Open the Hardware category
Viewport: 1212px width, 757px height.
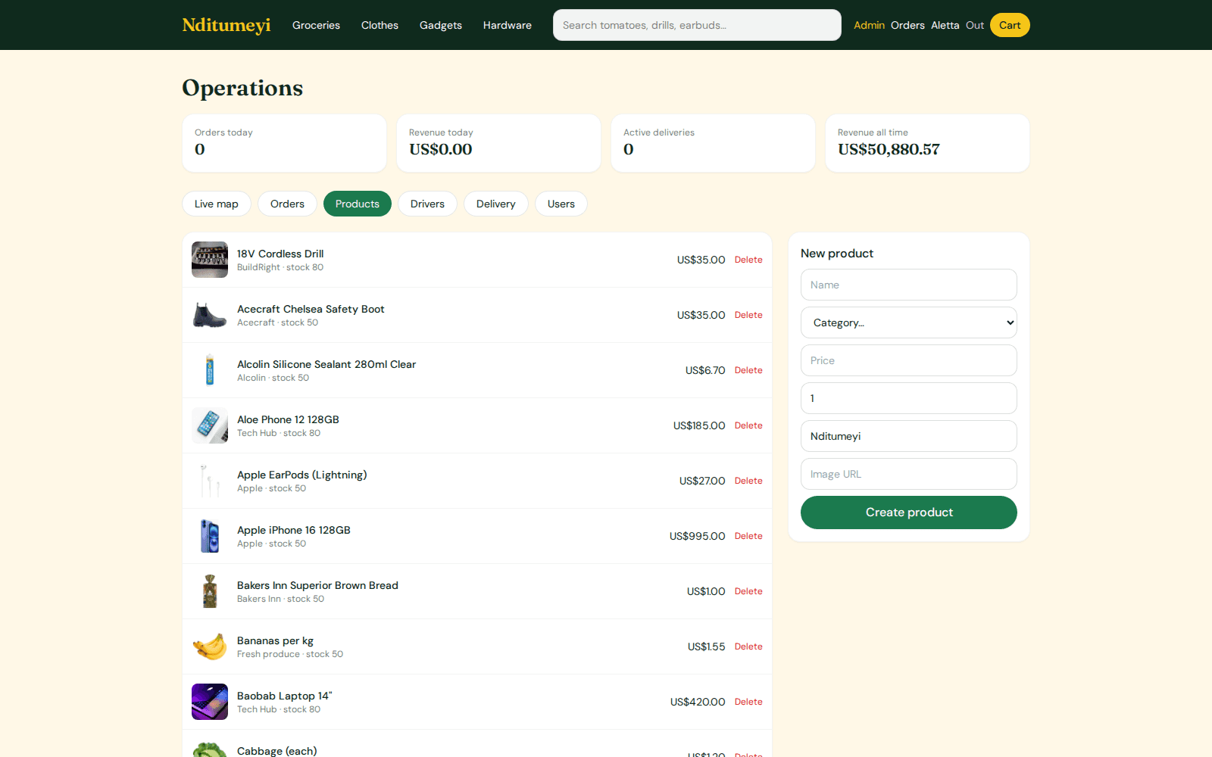[508, 25]
